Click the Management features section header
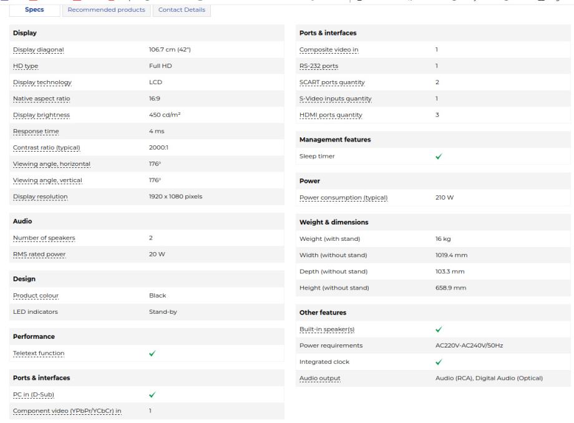The height and width of the screenshot is (423, 574). point(335,139)
